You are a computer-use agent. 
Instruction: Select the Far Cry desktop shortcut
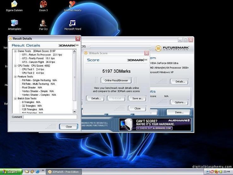[x=43, y=25]
